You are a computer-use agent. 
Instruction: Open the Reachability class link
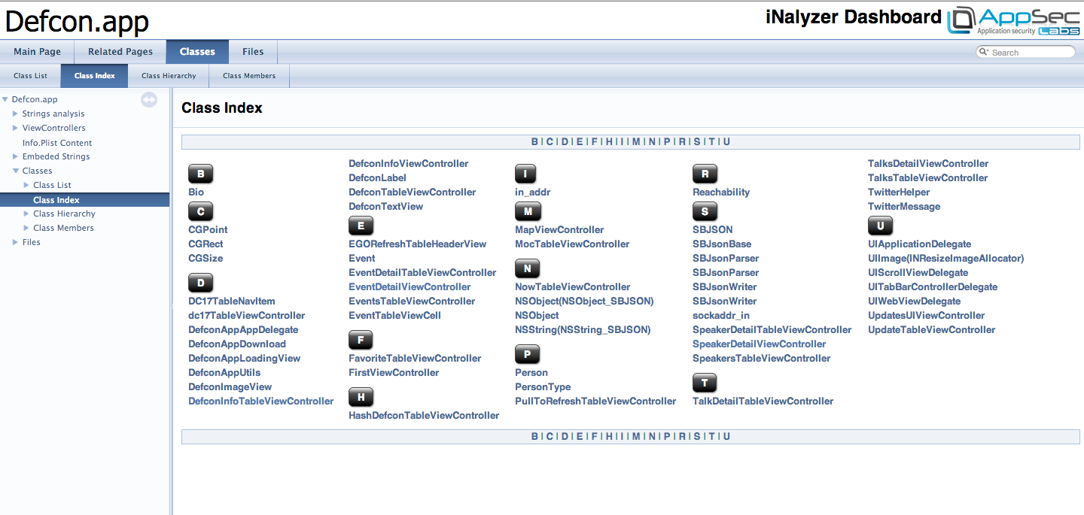[x=721, y=192]
